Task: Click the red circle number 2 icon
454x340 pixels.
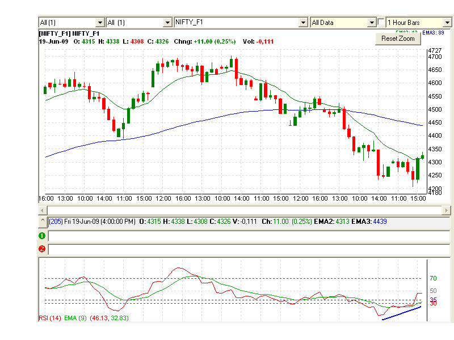Action: click(42, 249)
